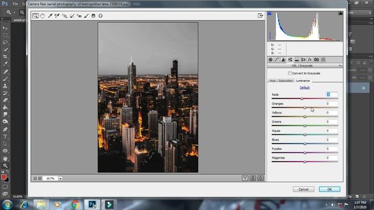Open File Explorer from taskbar
This screenshot has height=210, width=374.
[x=41, y=205]
